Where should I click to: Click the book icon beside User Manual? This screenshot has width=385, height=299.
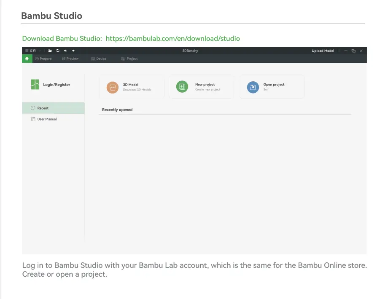33,119
